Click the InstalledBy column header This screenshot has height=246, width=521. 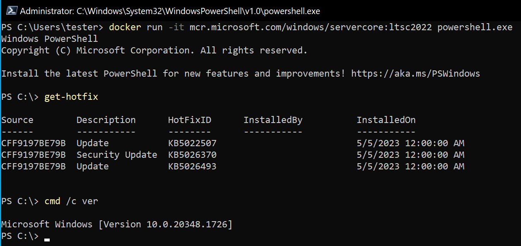coord(273,120)
